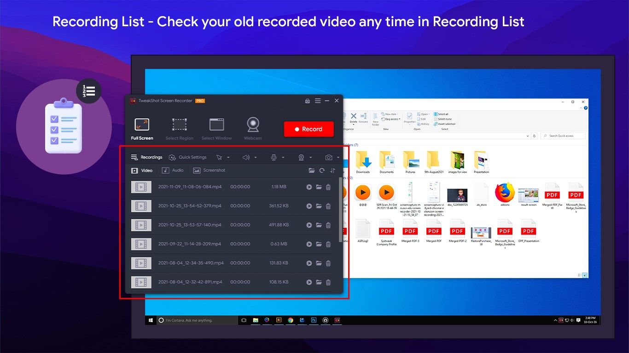Click the sort order icon above the list

coord(332,171)
